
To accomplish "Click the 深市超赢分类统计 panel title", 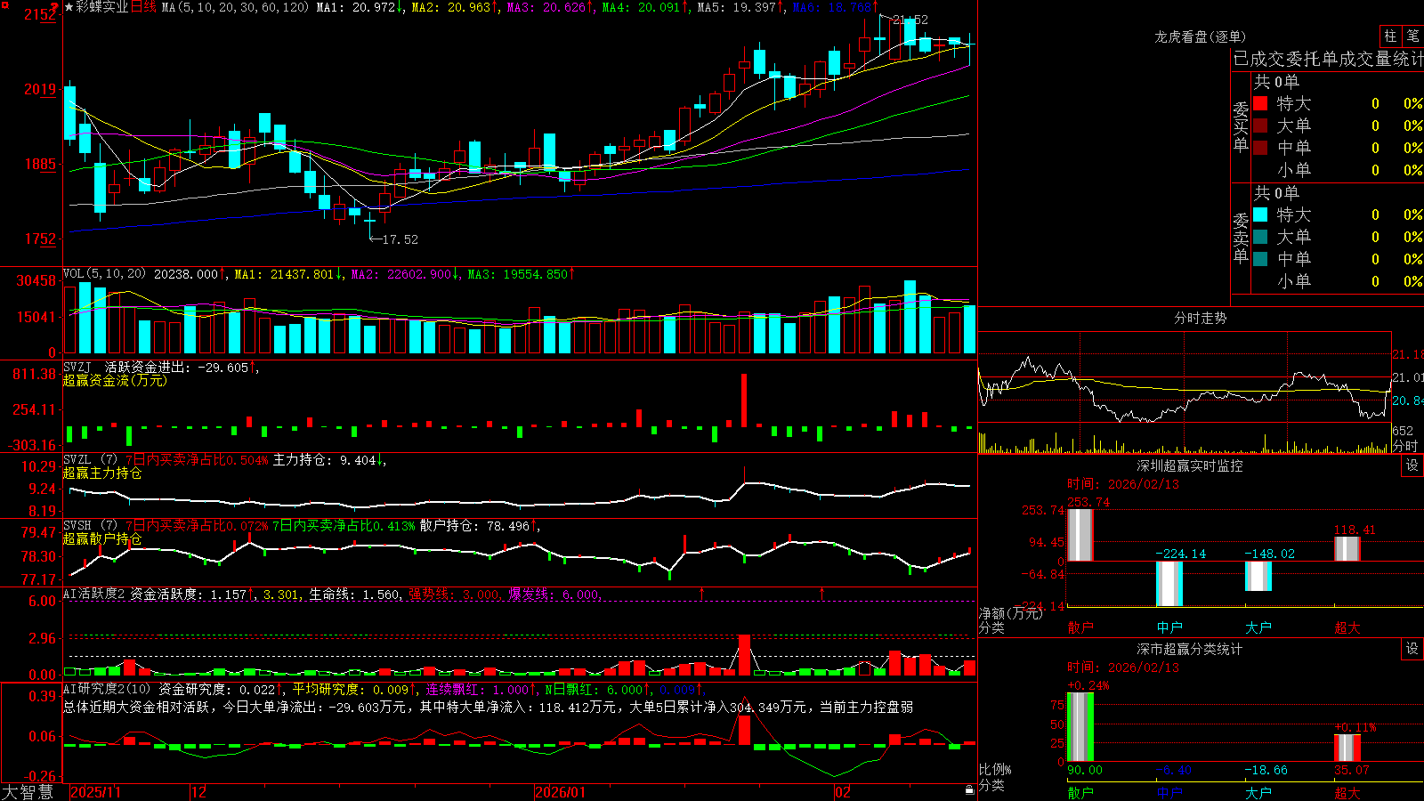I will click(1190, 649).
